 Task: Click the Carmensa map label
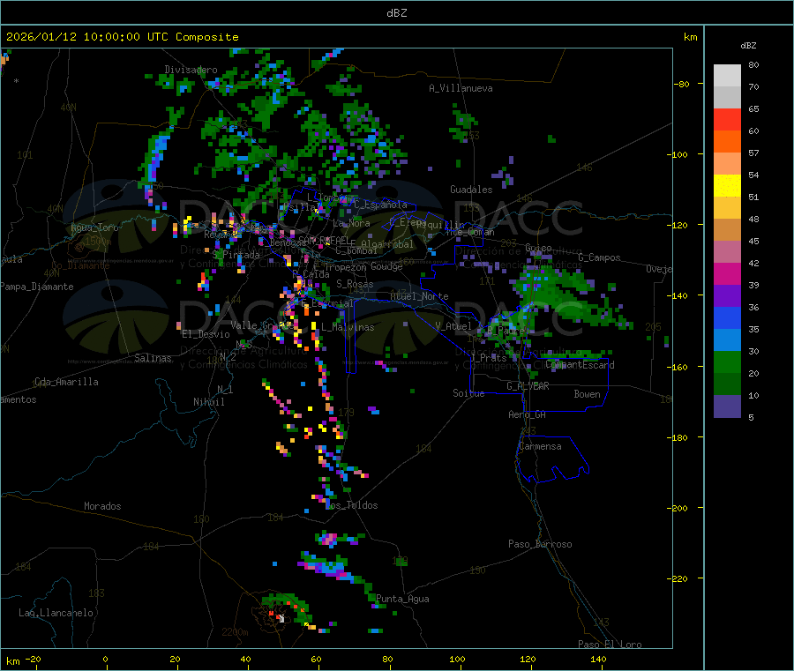(540, 446)
